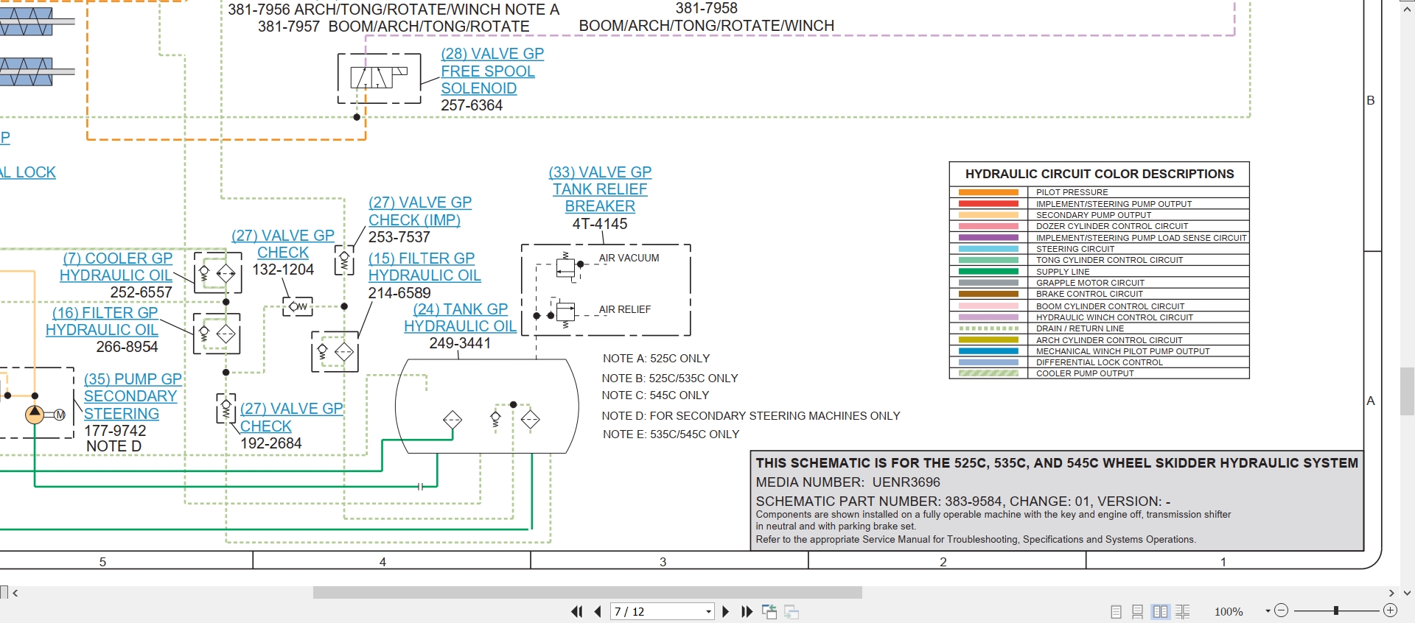Click the FREE SPOOL link
The width and height of the screenshot is (1415, 623).
pos(488,71)
